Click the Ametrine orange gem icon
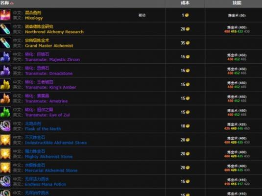Screen dimensions: 262x196 coord(5,98)
